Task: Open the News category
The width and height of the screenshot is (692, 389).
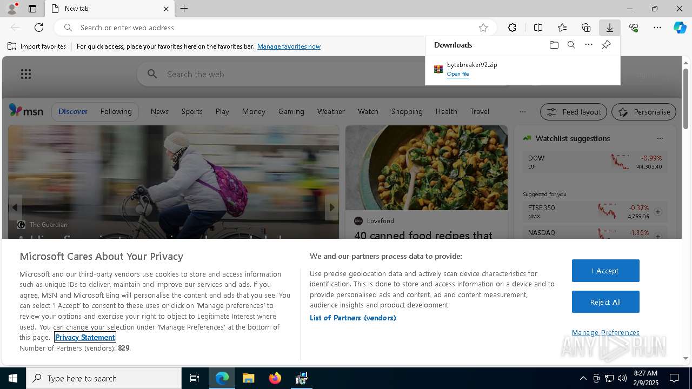Action: (x=159, y=111)
